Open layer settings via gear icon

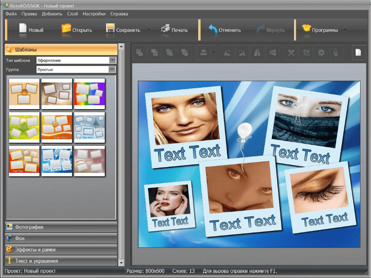(x=321, y=53)
